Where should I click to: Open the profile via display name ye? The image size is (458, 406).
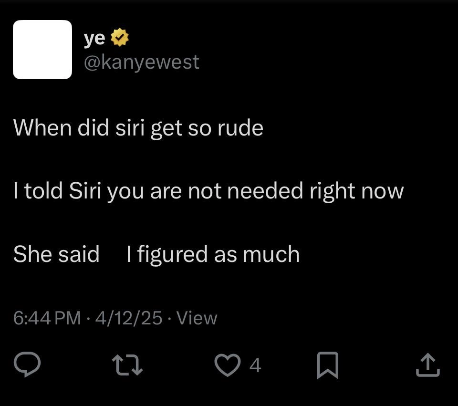point(94,38)
